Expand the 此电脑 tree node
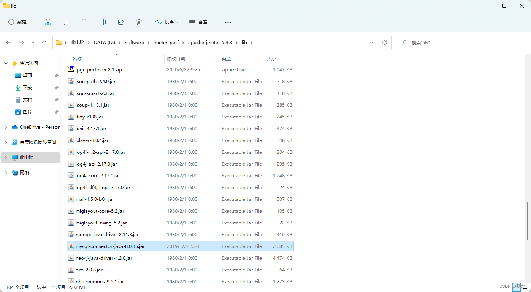 [6, 157]
